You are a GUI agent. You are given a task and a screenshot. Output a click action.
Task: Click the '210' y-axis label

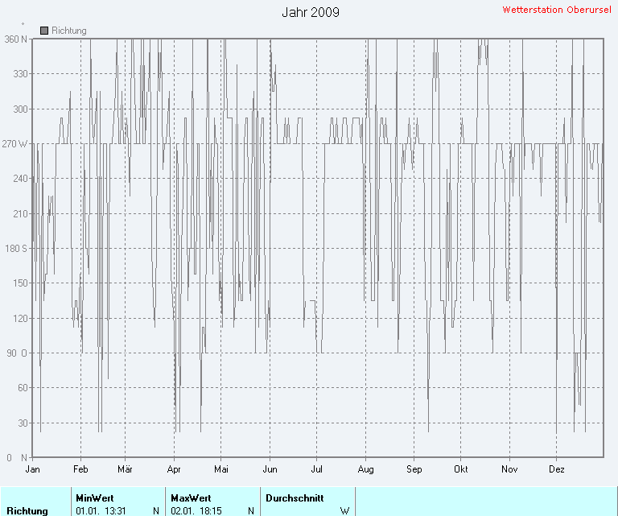(20, 213)
